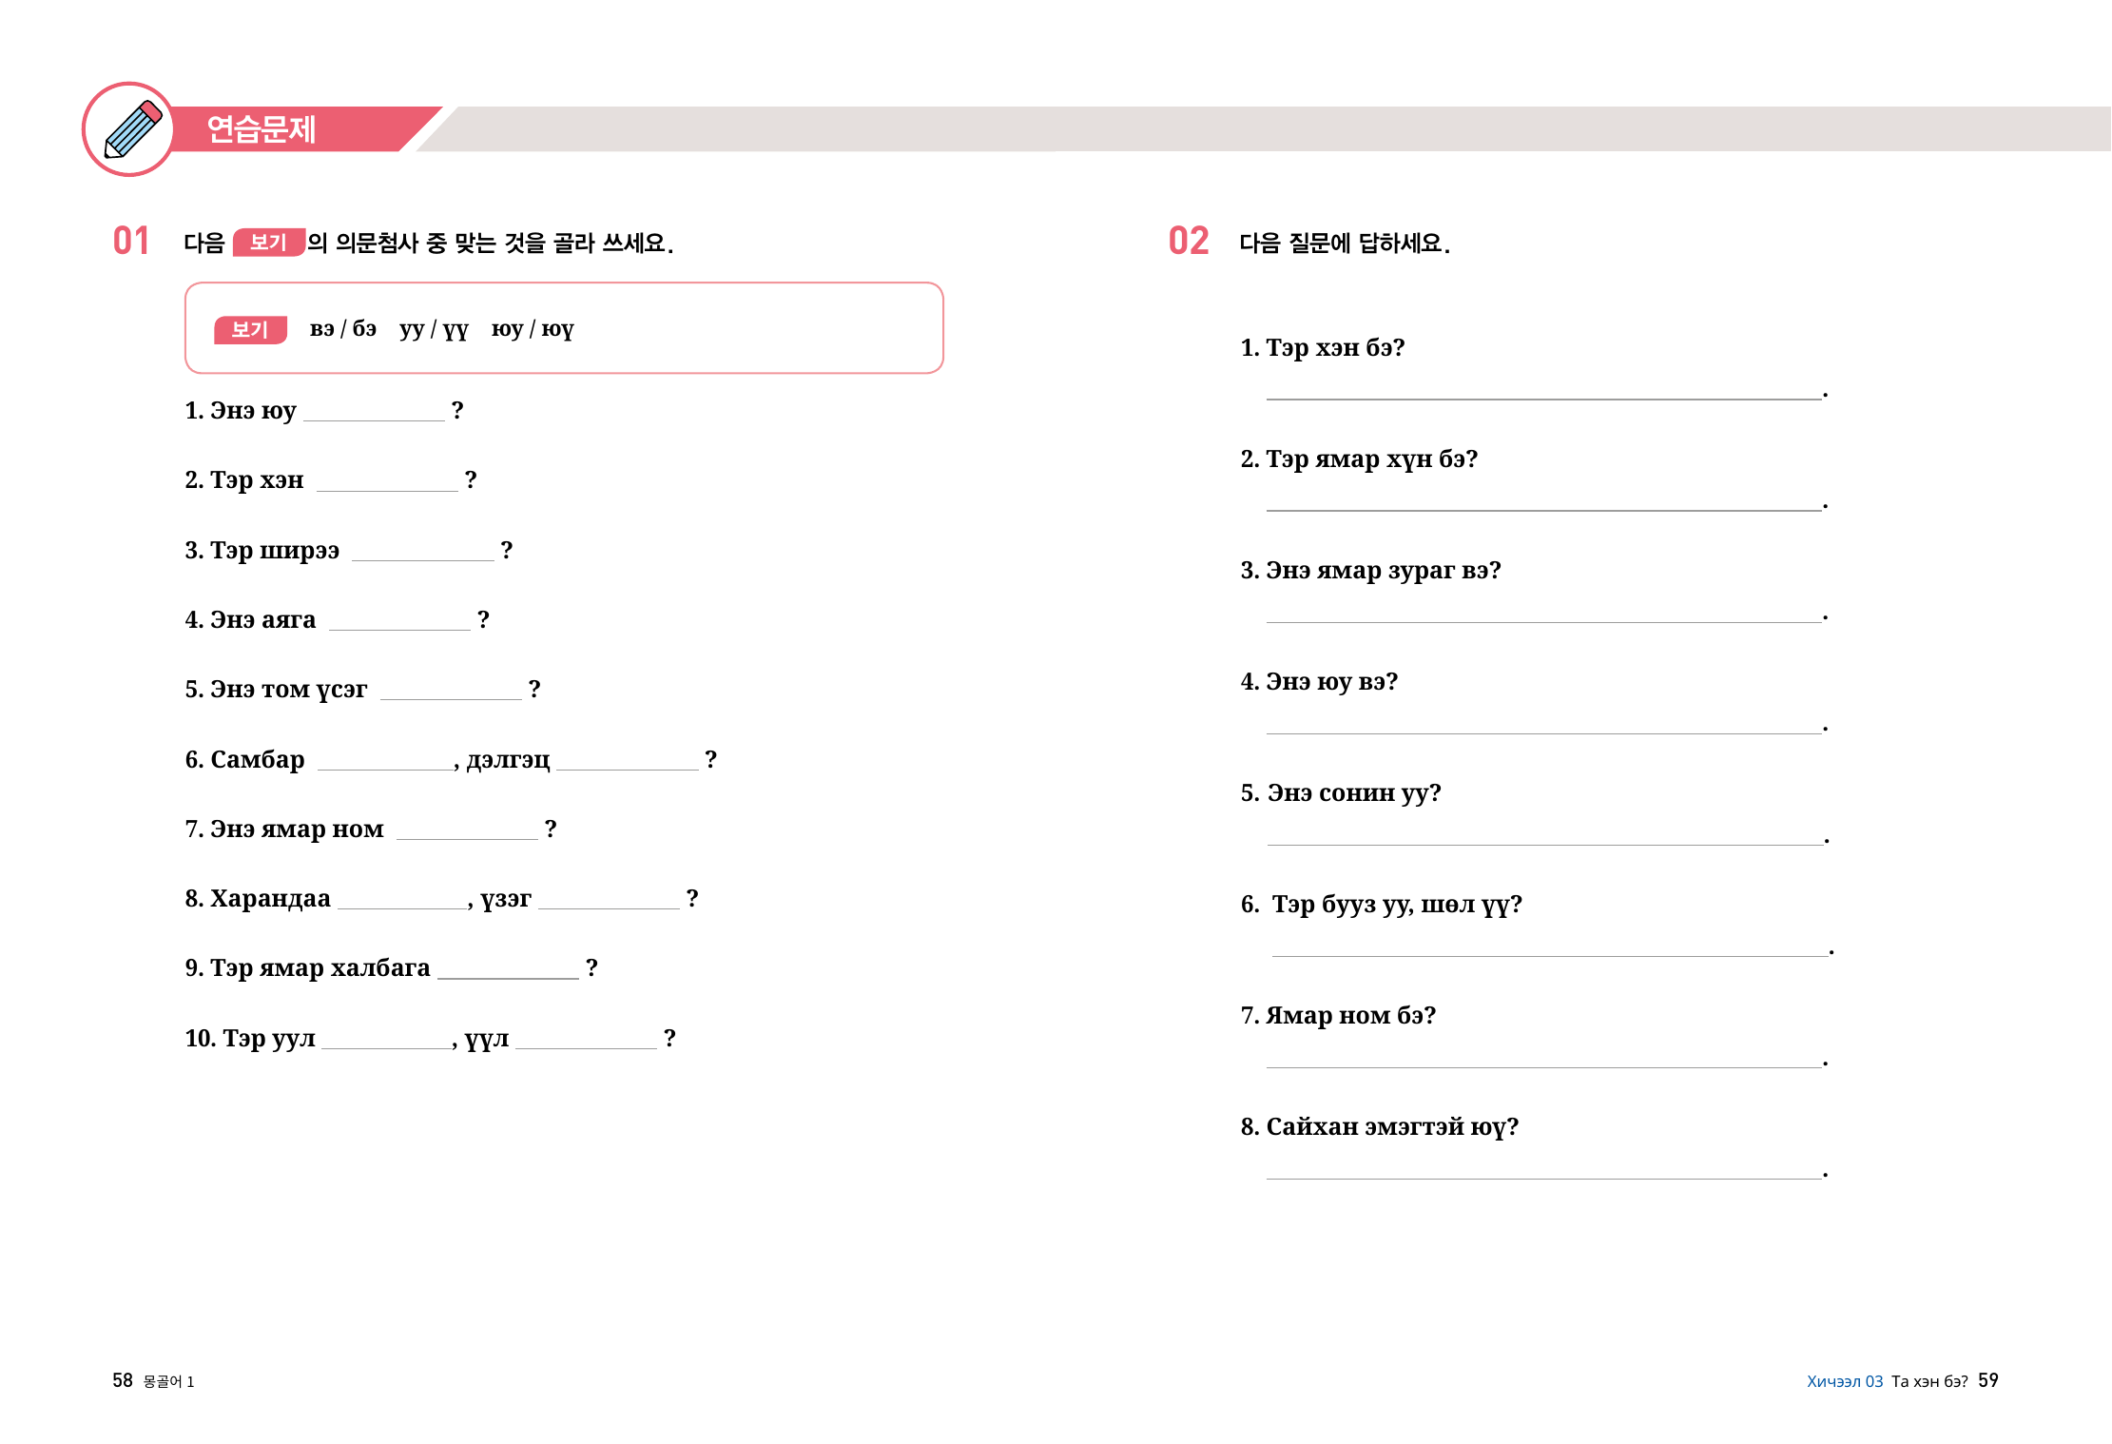Click the blank after 'Тэр ширээ'

pyautogui.click(x=422, y=554)
